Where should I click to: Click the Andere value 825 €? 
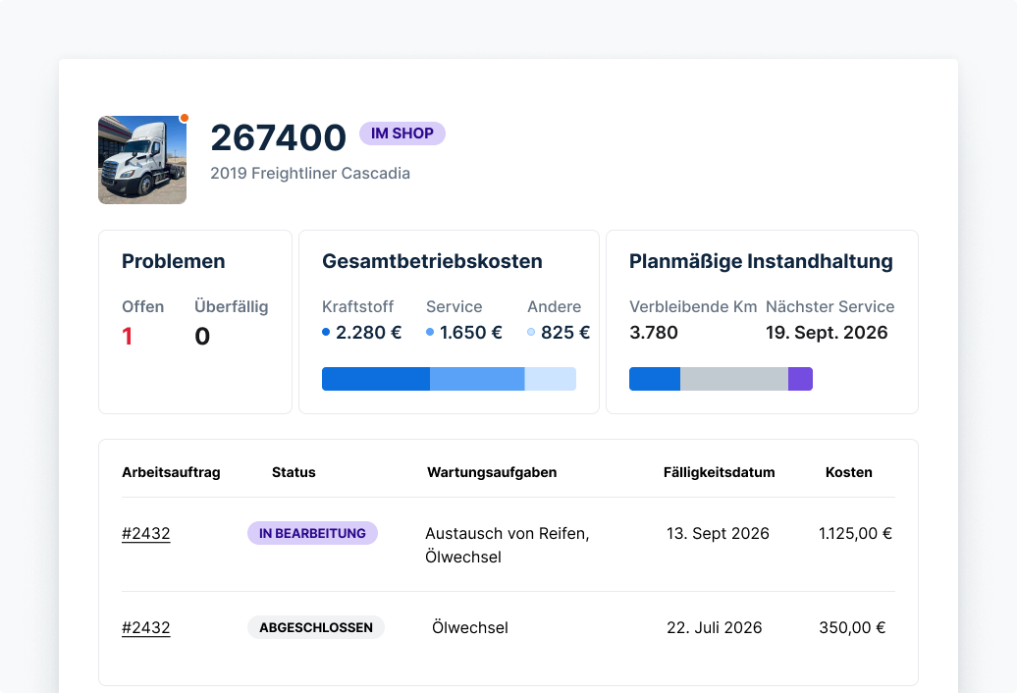coord(564,333)
